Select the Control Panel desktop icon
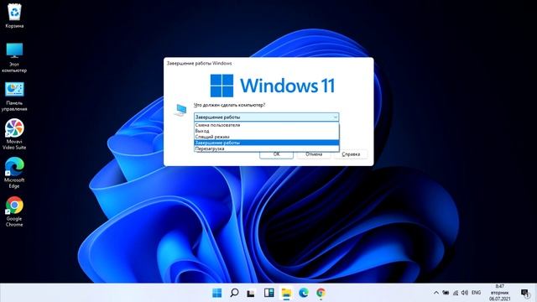This screenshot has height=302, width=537. click(x=14, y=96)
